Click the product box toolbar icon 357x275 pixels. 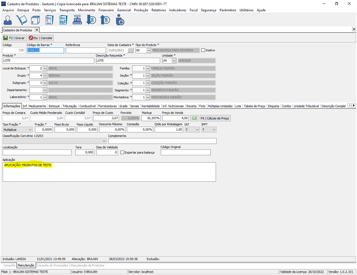(x=36, y=20)
